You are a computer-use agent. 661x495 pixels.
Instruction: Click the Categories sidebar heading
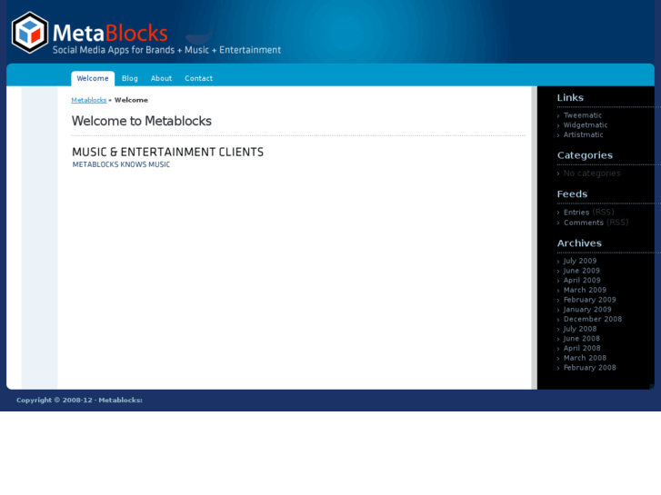pyautogui.click(x=585, y=155)
